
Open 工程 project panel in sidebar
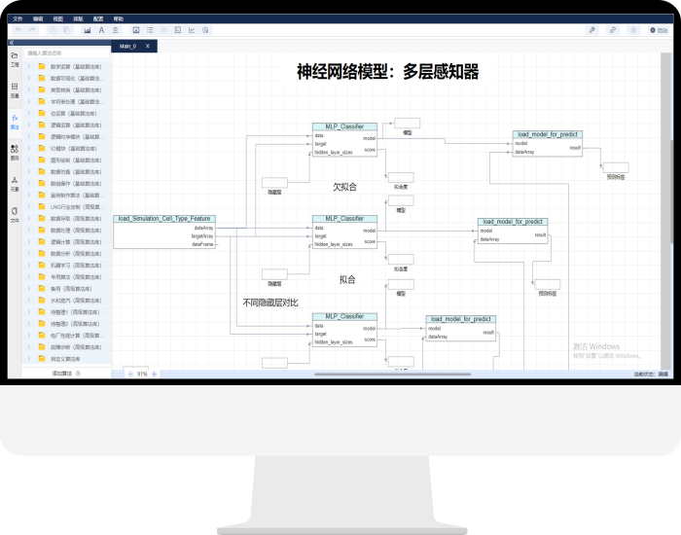pyautogui.click(x=15, y=57)
